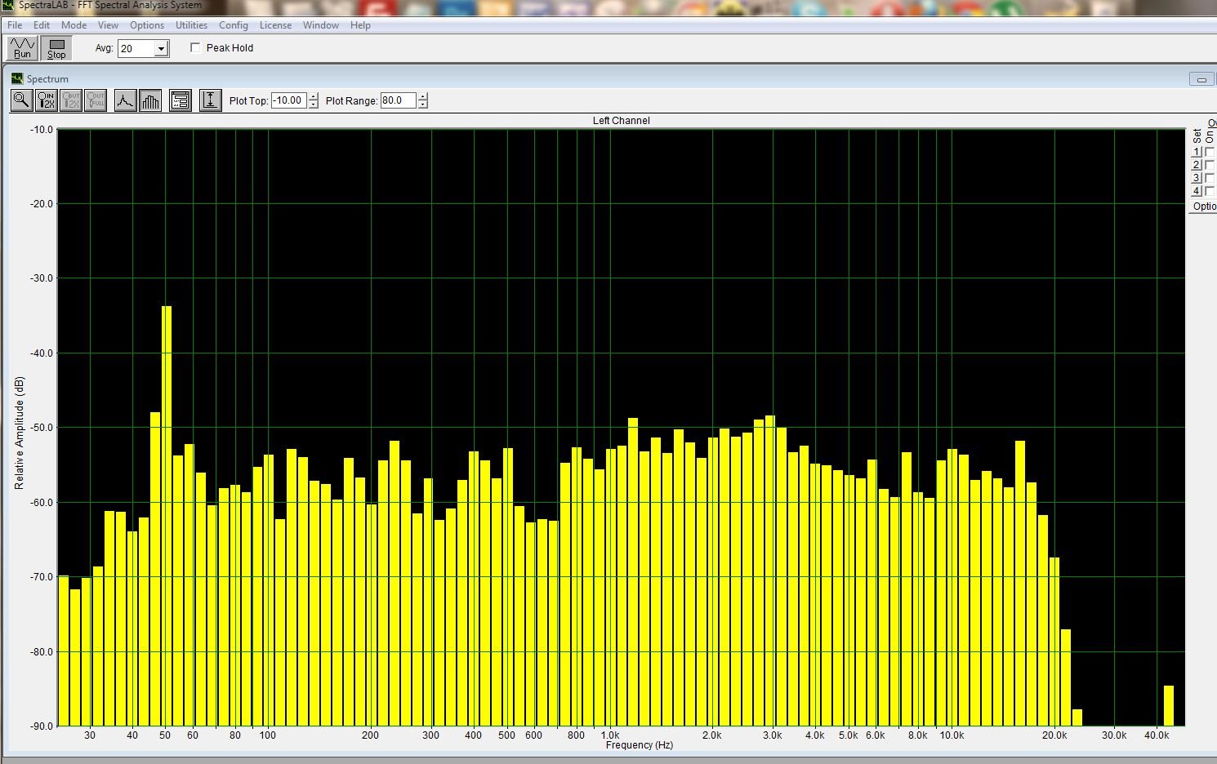1217x764 pixels.
Task: Click the overlay Options button
Action: click(x=1204, y=207)
